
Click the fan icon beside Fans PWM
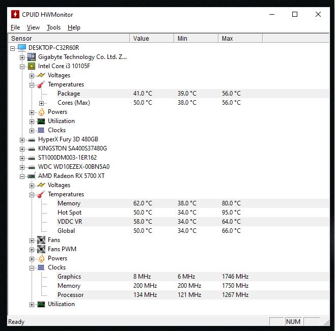tap(41, 249)
